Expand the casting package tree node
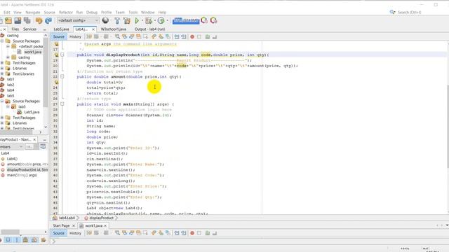The height and width of the screenshot is (252, 449). pos(8,57)
